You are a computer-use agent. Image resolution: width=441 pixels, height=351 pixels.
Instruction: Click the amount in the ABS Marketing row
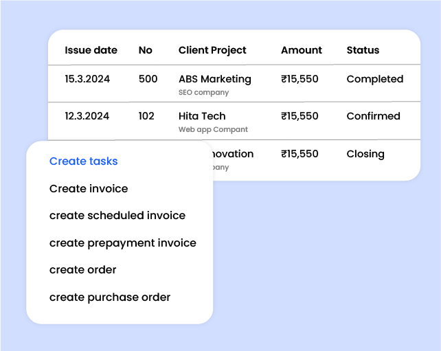(299, 79)
